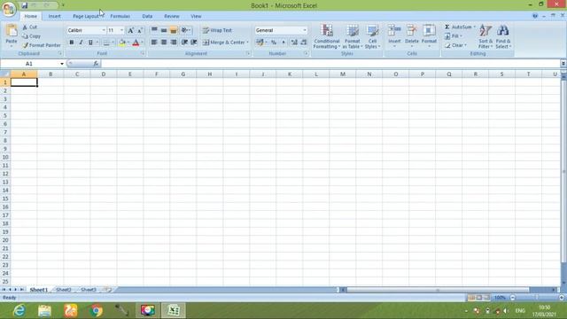Align text to middle
The image size is (567, 319).
[x=164, y=30]
